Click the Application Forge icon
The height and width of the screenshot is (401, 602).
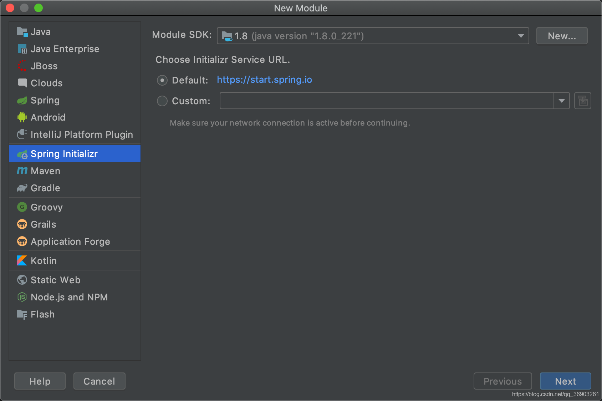coord(22,242)
